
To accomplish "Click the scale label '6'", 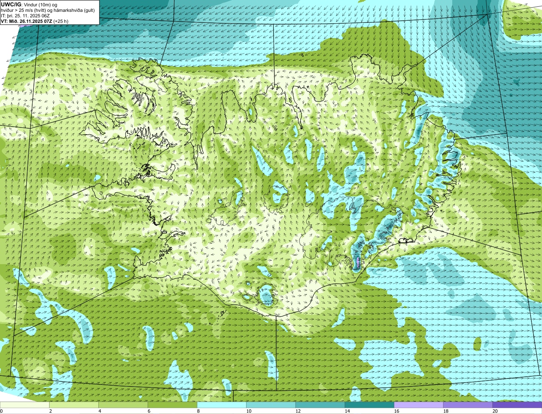I will click(x=149, y=411).
